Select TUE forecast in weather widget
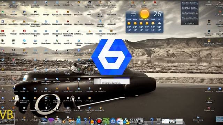 (x=141, y=25)
